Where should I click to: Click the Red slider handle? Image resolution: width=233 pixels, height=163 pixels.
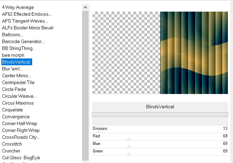click(x=129, y=139)
